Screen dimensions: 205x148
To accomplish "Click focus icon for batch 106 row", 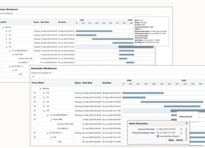I will [35, 111].
